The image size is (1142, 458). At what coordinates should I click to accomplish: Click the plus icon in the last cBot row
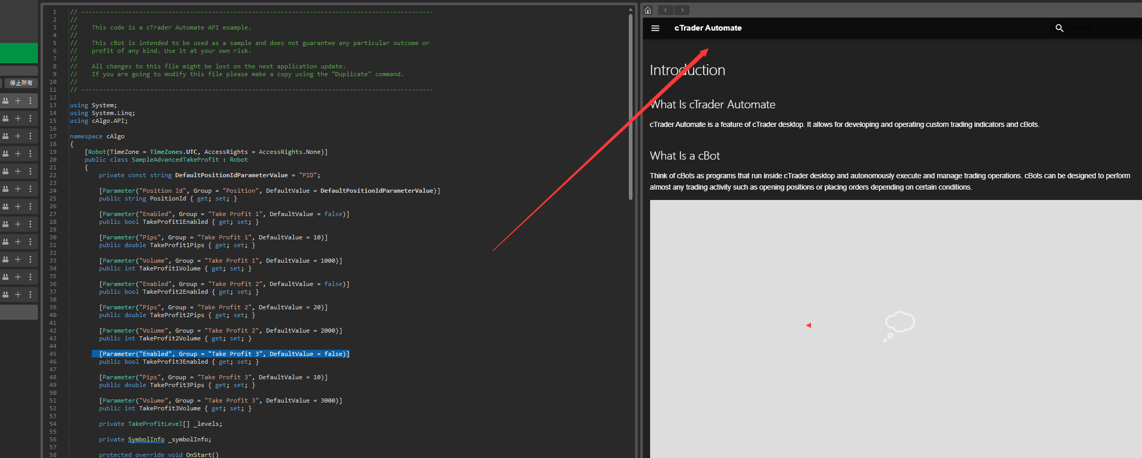pyautogui.click(x=18, y=295)
